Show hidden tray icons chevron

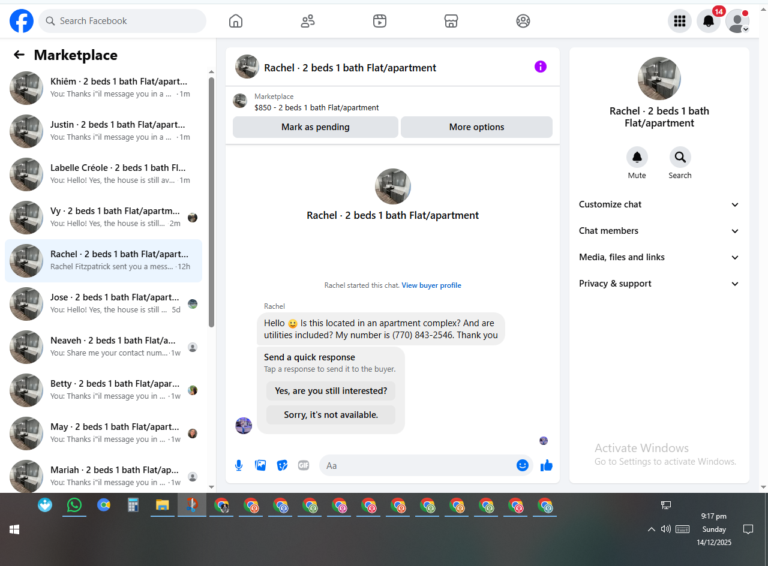pos(651,529)
